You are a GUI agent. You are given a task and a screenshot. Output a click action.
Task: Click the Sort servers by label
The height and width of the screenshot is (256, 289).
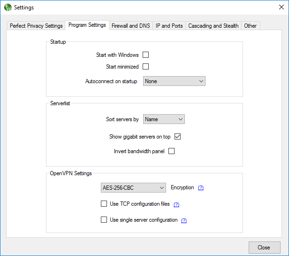coord(122,119)
